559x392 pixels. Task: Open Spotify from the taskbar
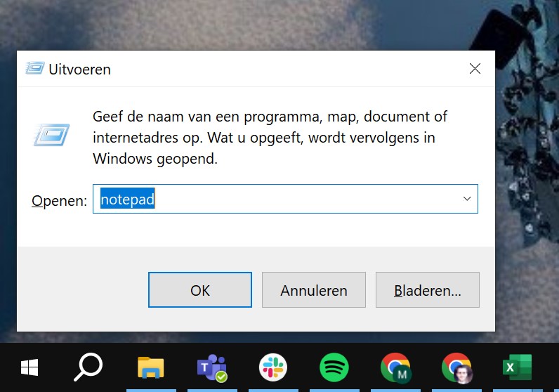pos(334,367)
